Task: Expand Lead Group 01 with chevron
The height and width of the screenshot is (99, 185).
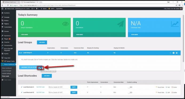Action: pos(170,53)
